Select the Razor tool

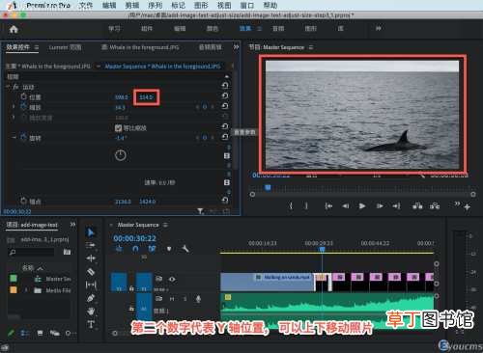tap(91, 272)
